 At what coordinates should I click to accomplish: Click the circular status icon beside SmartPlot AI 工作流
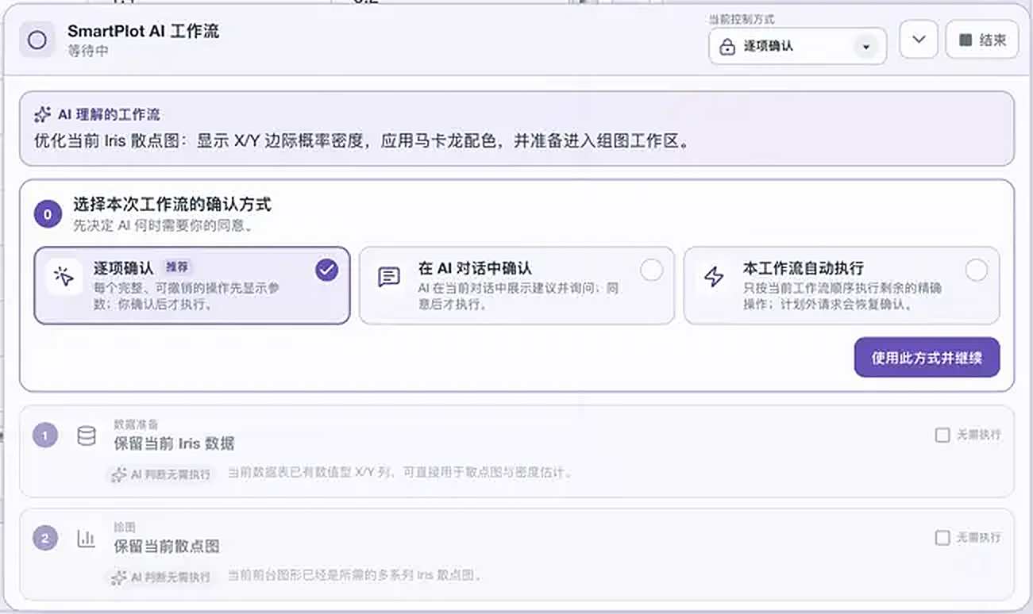click(x=37, y=40)
